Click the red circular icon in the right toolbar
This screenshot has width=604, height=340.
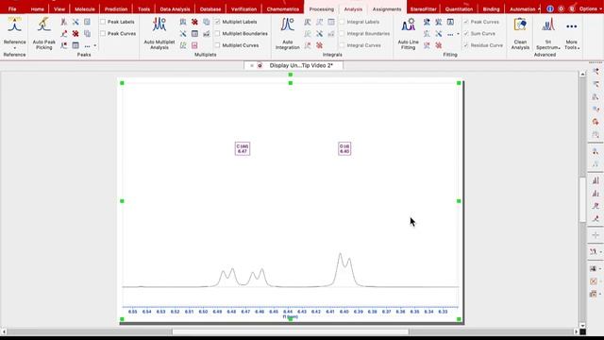pos(596,122)
